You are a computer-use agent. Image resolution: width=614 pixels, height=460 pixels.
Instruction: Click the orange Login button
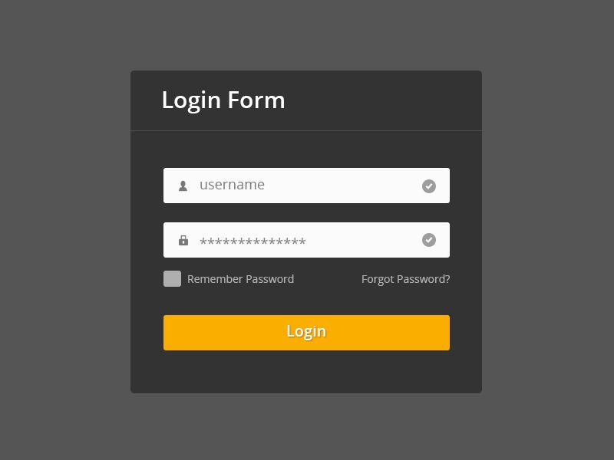point(306,333)
